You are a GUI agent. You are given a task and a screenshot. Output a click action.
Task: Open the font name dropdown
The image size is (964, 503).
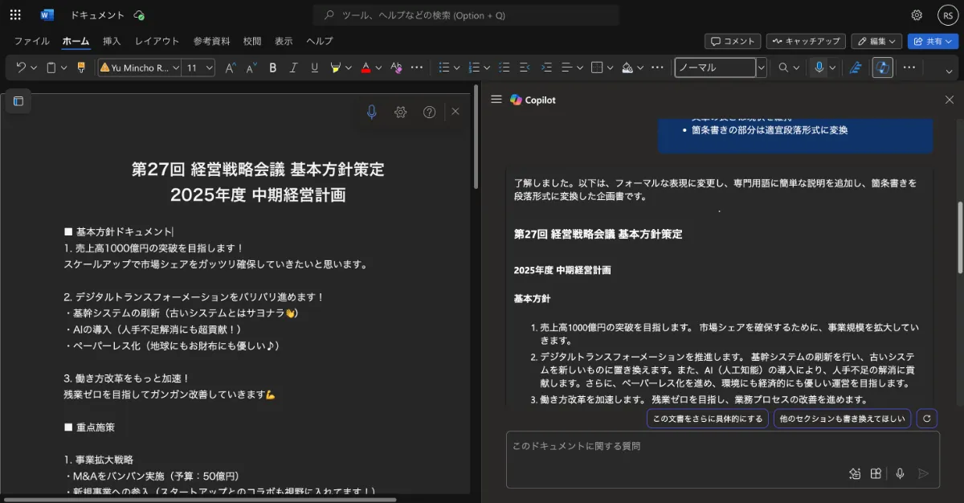137,67
